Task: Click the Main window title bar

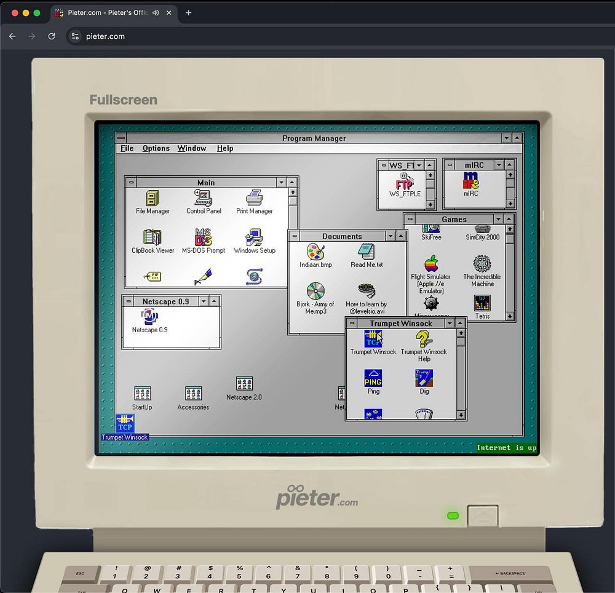Action: [206, 182]
